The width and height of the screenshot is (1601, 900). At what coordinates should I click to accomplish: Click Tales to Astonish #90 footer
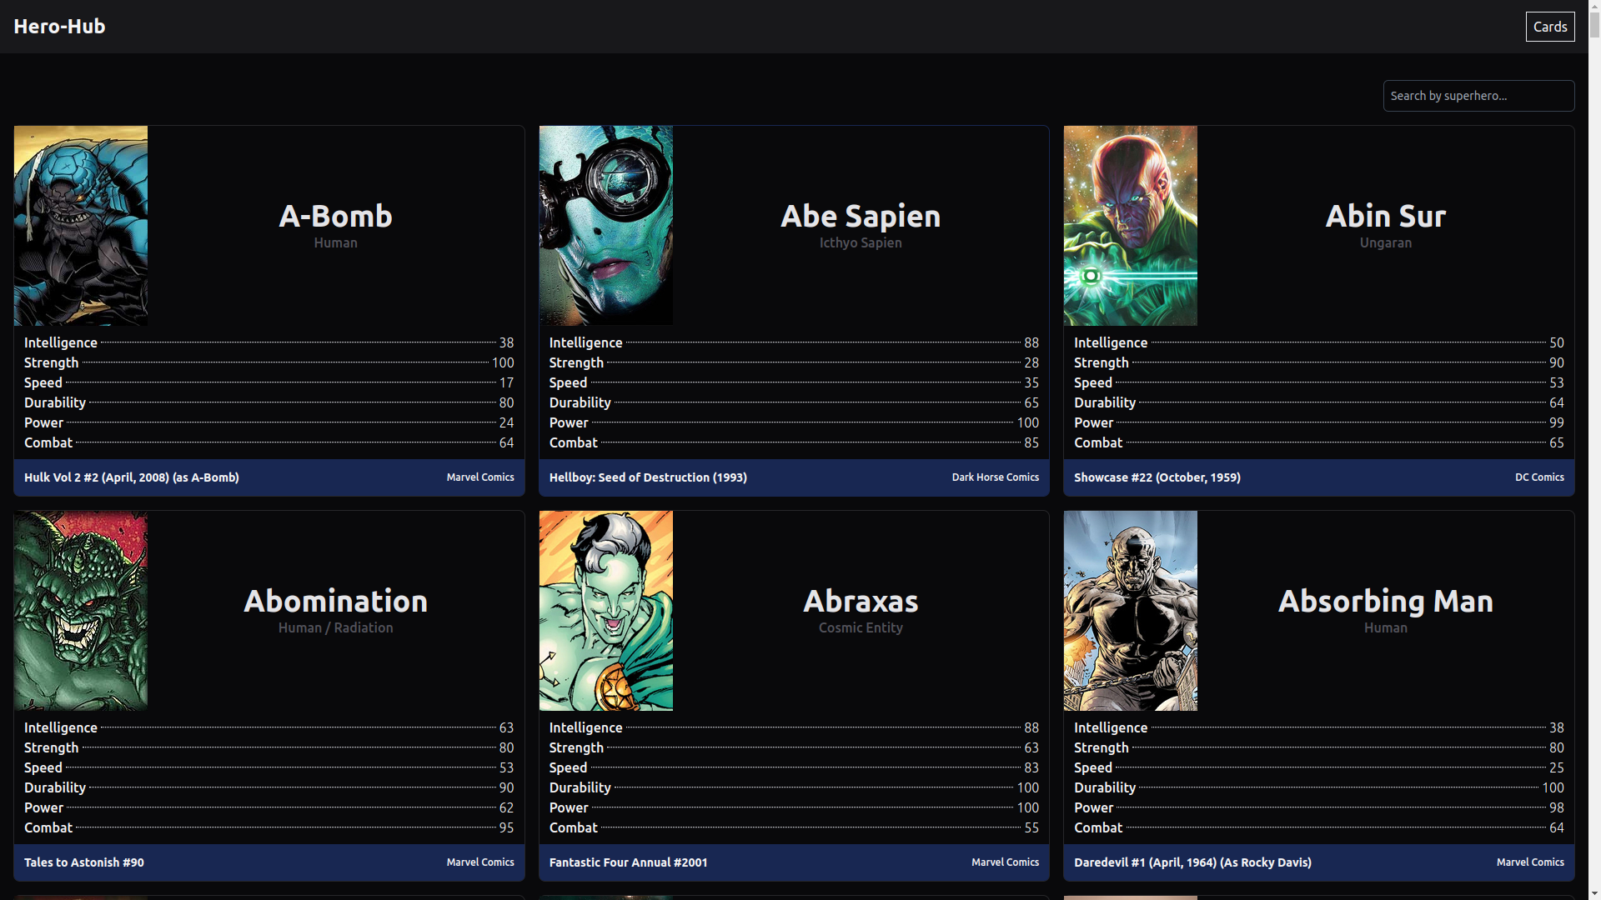pyautogui.click(x=83, y=862)
